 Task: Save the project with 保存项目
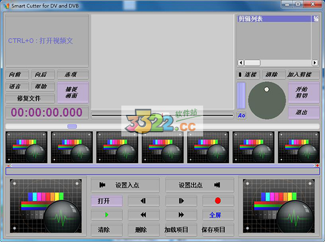[x=218, y=230]
